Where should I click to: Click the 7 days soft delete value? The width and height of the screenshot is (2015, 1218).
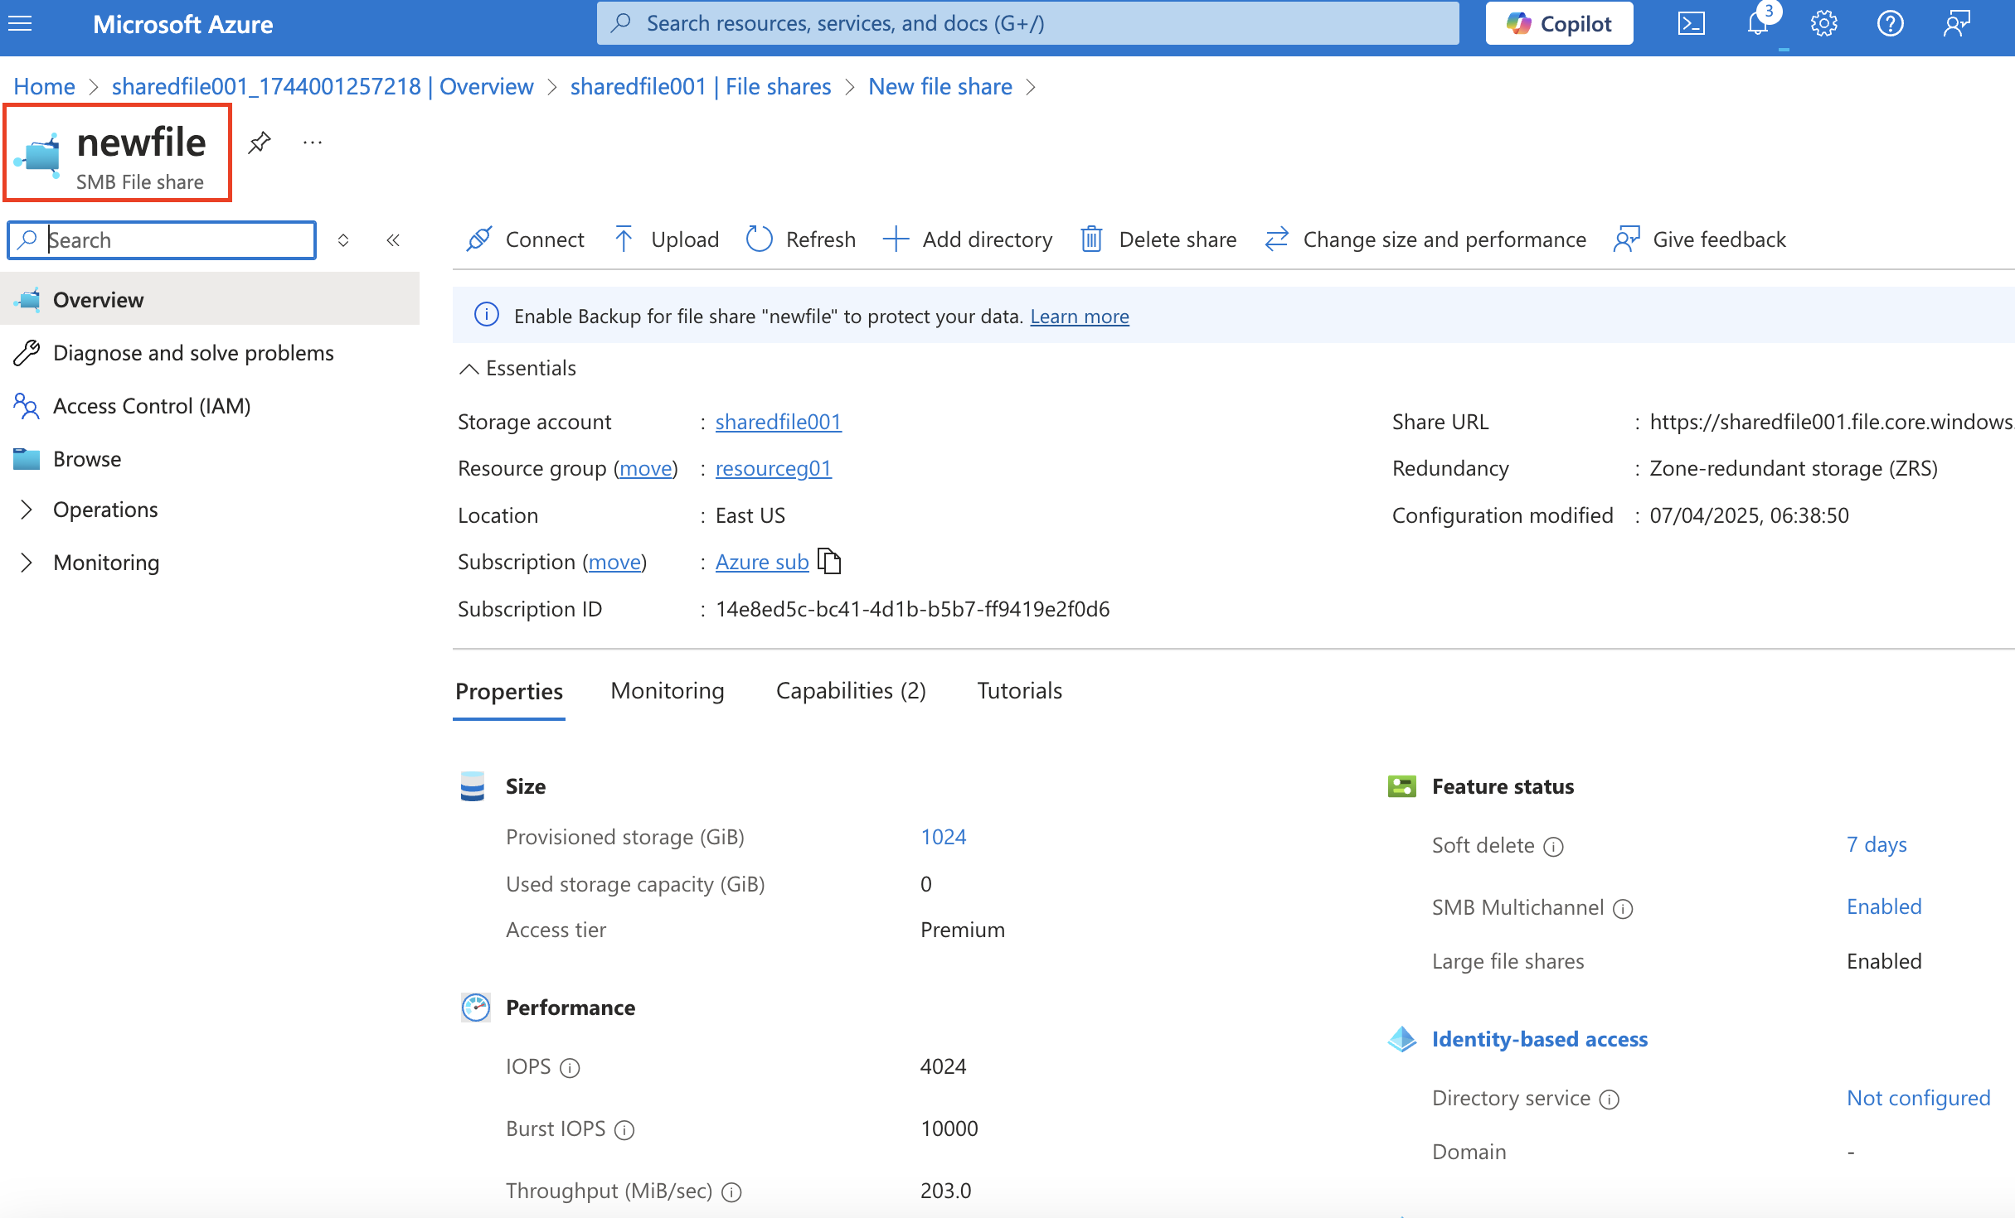1877,844
